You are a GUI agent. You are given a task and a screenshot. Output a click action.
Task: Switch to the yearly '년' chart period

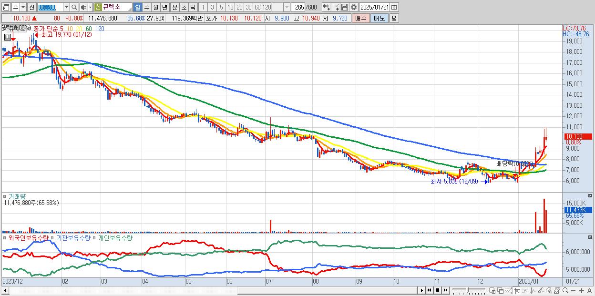(x=164, y=7)
